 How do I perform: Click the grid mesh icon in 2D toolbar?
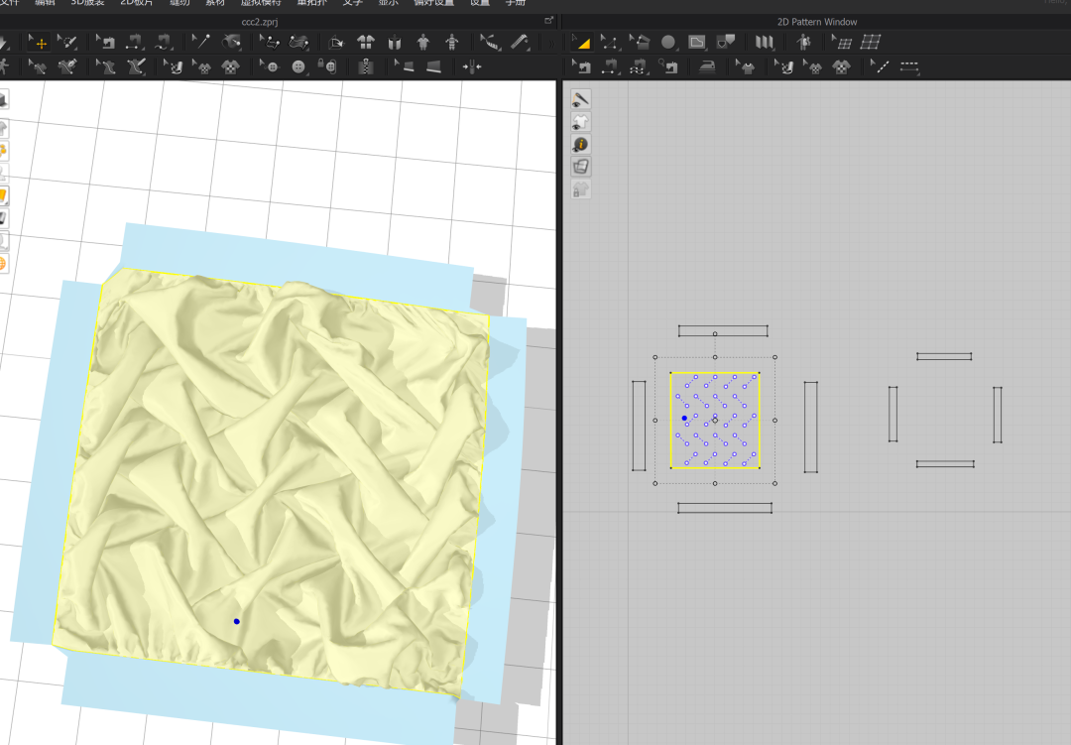tap(871, 43)
